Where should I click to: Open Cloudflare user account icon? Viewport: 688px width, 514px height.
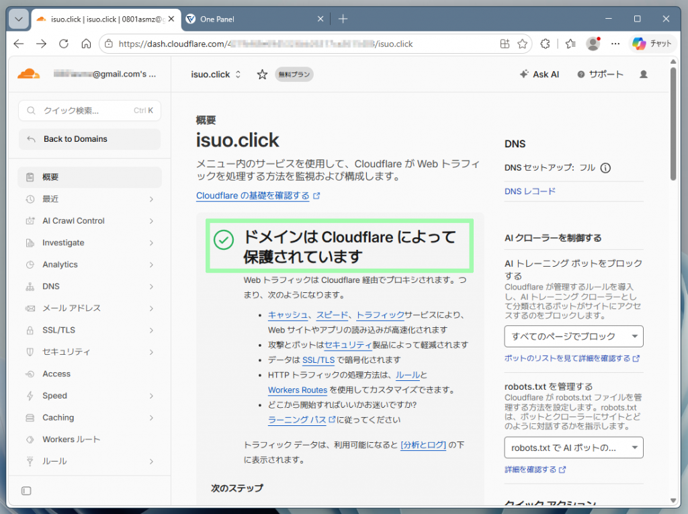[643, 75]
